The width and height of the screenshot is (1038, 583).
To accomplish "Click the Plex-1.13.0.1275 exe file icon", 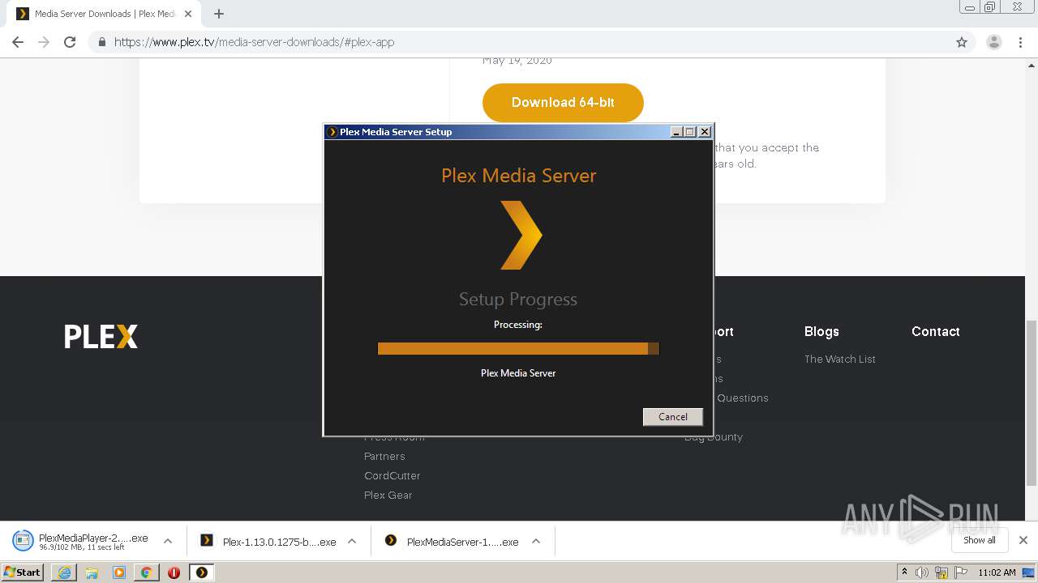I will click(207, 540).
